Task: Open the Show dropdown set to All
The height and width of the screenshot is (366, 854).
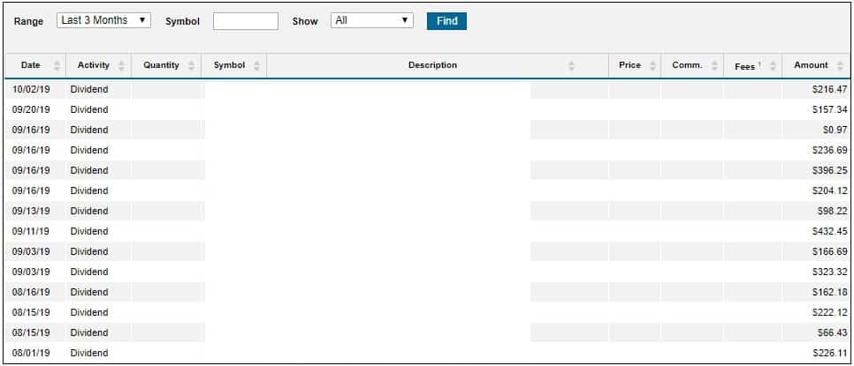Action: click(372, 20)
